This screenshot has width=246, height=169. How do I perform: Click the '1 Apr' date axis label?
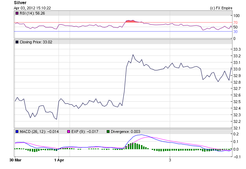coord(59,160)
